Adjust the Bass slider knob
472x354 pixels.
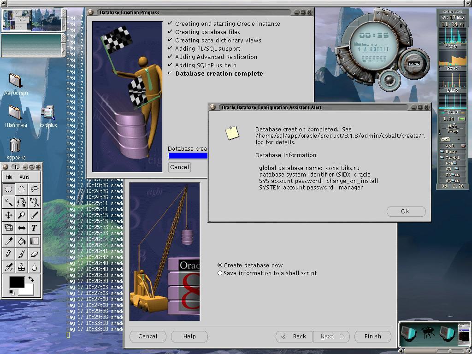tap(442, 151)
